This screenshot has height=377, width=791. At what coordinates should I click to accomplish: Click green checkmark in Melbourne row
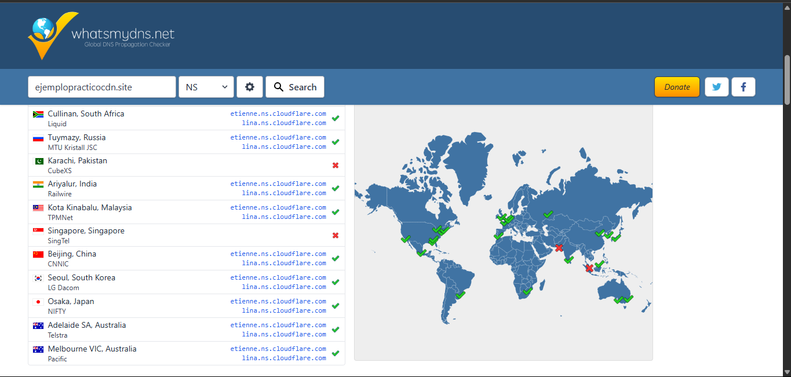coord(336,353)
